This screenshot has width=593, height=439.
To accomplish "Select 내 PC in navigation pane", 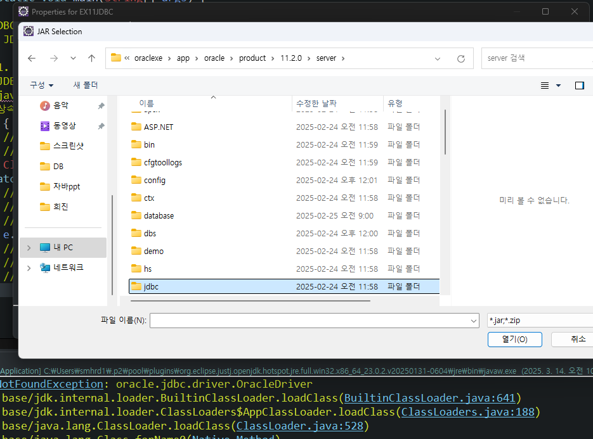I will [x=63, y=248].
